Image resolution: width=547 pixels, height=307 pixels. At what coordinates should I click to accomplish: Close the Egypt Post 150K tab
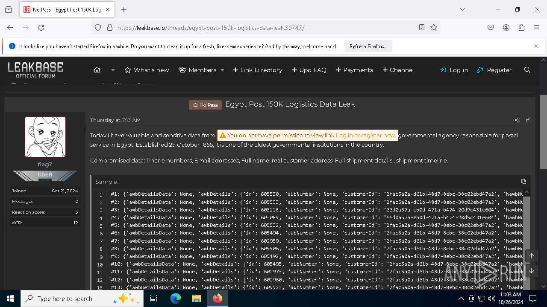(108, 9)
